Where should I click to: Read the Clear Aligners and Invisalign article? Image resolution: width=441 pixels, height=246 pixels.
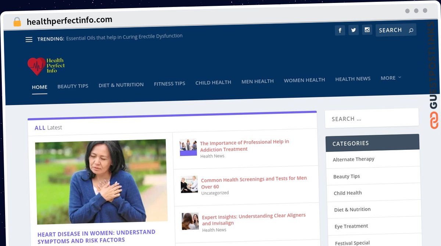254,219
